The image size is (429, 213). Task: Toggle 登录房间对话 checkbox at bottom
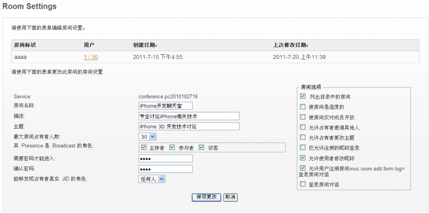click(x=303, y=184)
